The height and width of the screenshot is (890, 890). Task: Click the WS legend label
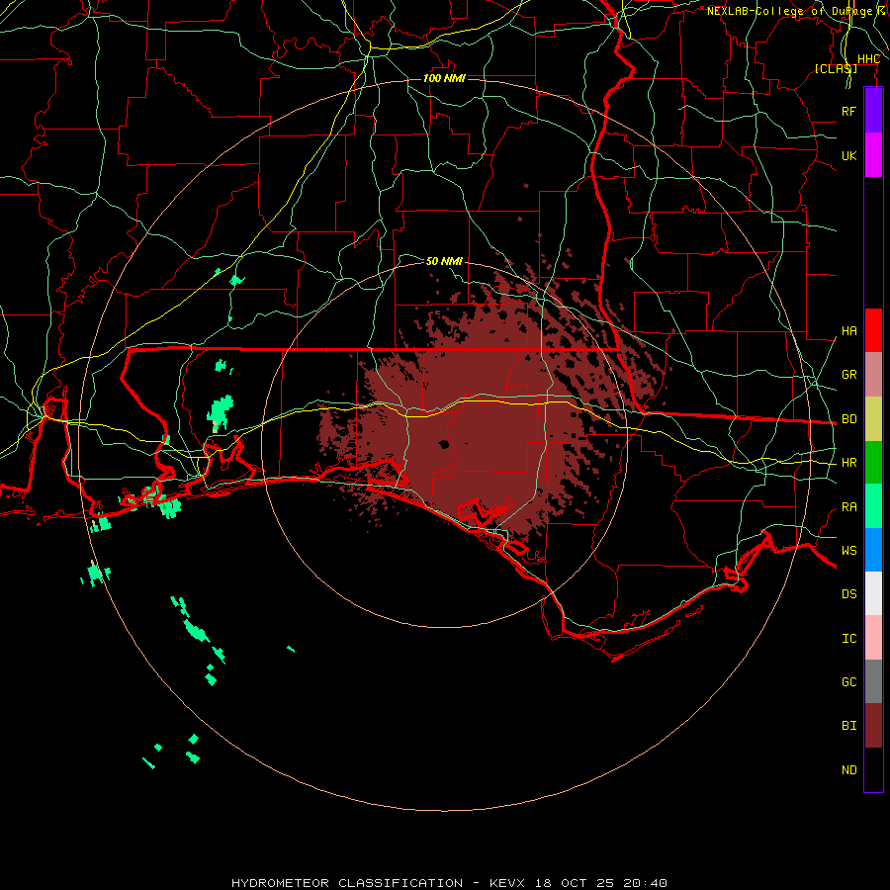(848, 551)
